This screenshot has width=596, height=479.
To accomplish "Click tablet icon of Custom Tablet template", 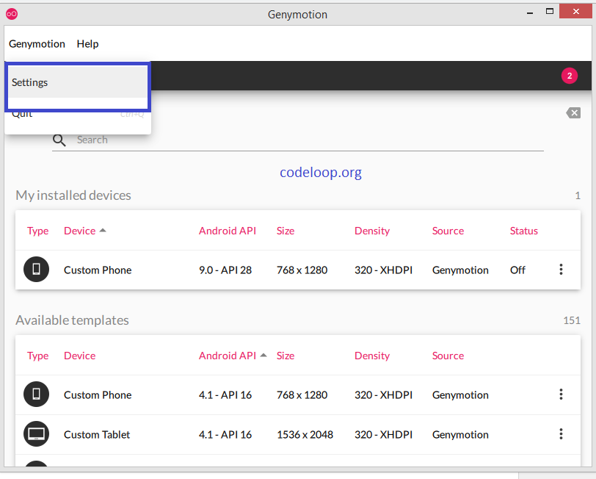I will pyautogui.click(x=37, y=433).
